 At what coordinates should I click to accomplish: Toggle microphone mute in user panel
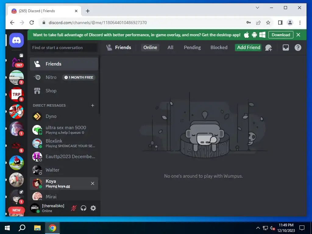click(x=73, y=208)
